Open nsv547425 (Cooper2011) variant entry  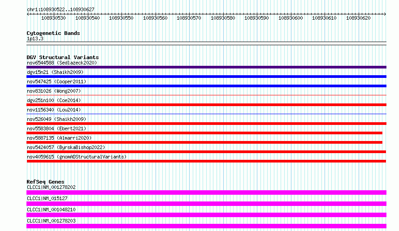(x=56, y=81)
